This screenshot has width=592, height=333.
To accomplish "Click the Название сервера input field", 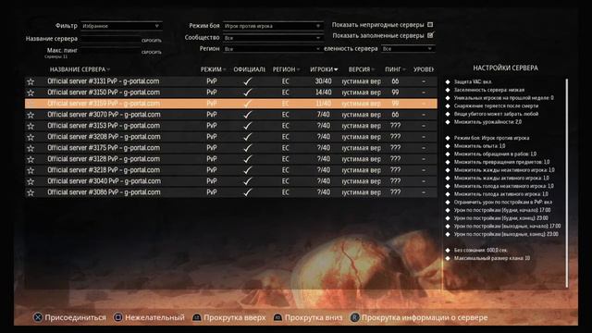I will point(110,39).
